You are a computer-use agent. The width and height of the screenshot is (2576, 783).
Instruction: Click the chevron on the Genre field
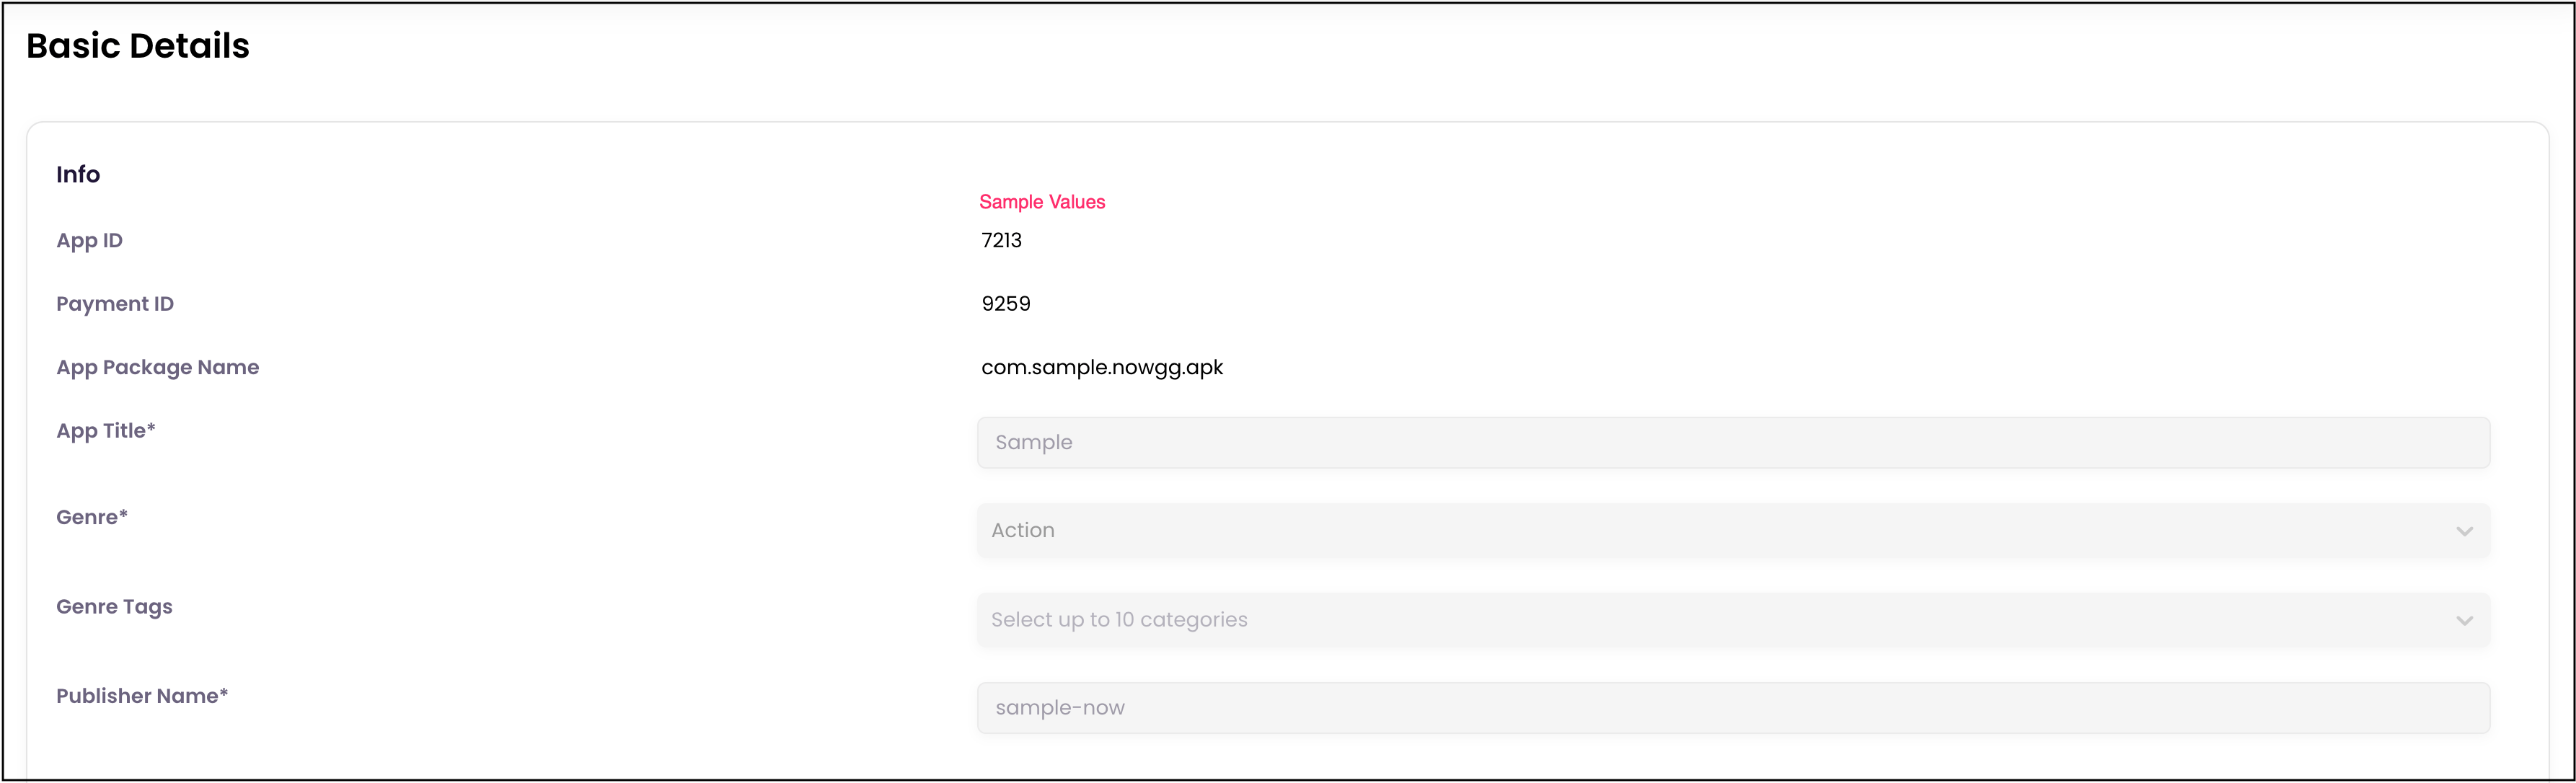coord(2464,531)
